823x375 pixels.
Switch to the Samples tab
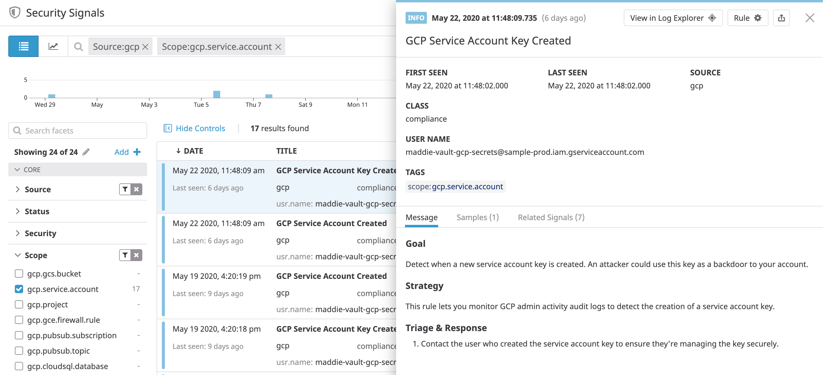pos(477,217)
